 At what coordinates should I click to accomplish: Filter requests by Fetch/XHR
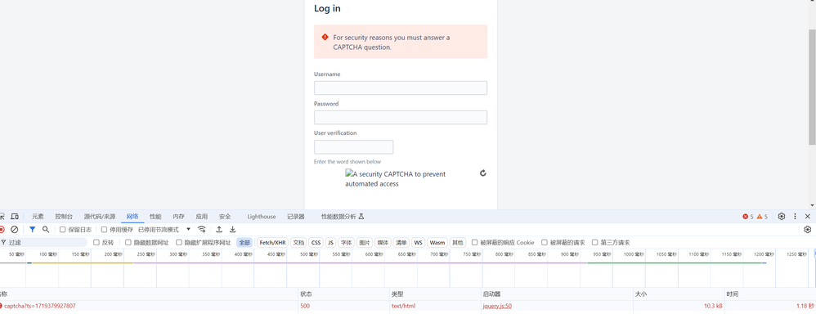tap(273, 243)
